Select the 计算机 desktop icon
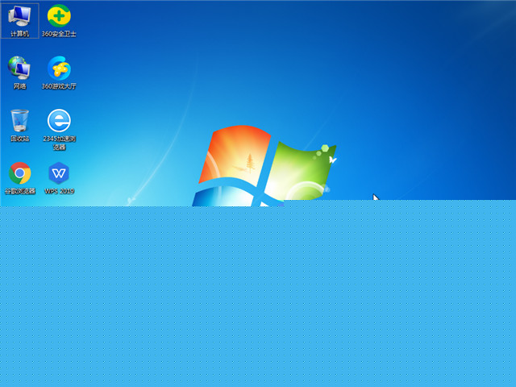The width and height of the screenshot is (516, 387). [x=19, y=20]
